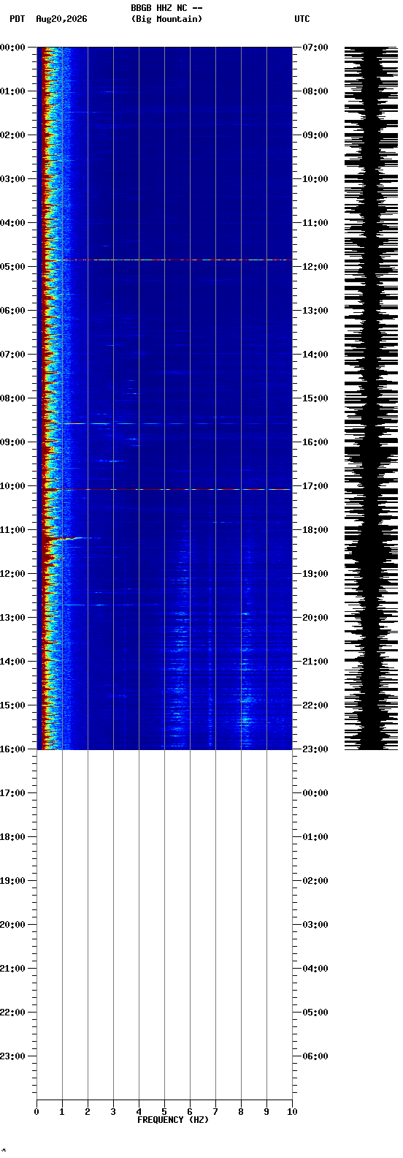Select 00:00 on the PDT time axis

12,48
